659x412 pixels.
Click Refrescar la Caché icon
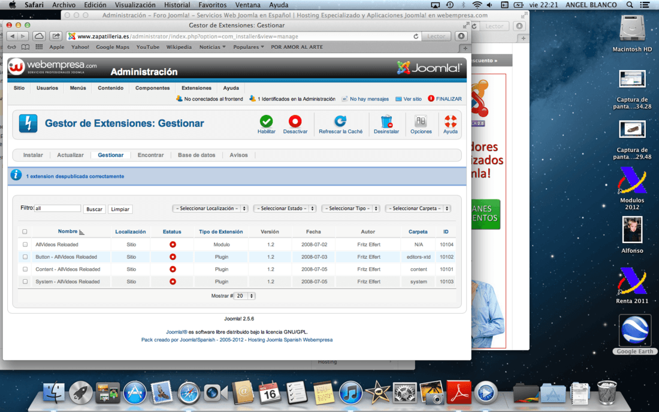[340, 122]
